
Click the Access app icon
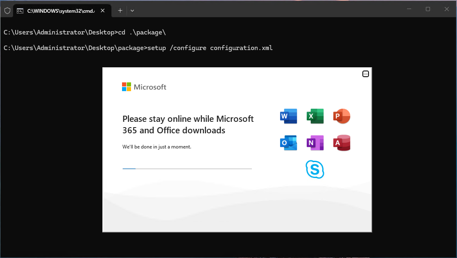[x=342, y=143]
